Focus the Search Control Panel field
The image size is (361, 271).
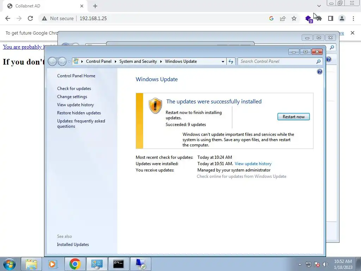pos(277,61)
